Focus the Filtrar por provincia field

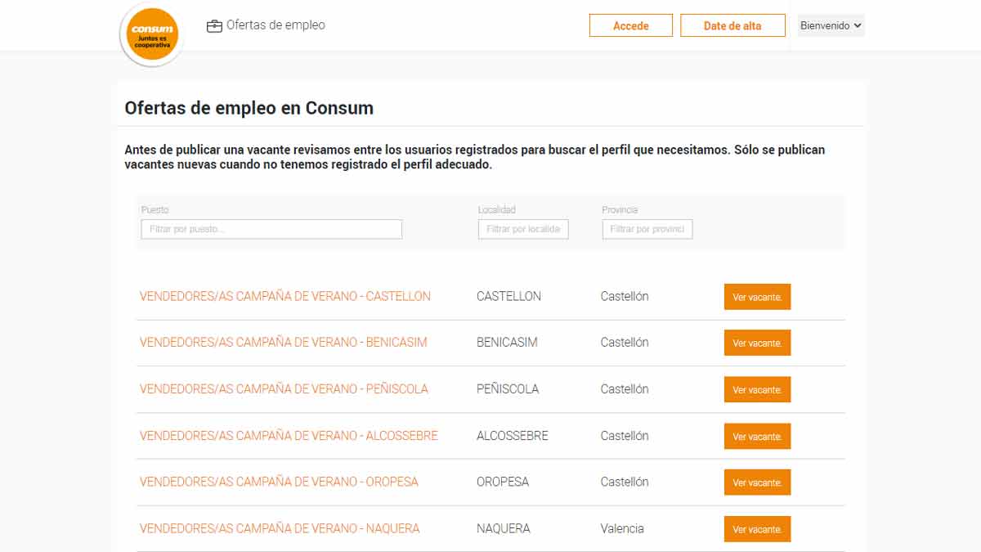tap(647, 229)
